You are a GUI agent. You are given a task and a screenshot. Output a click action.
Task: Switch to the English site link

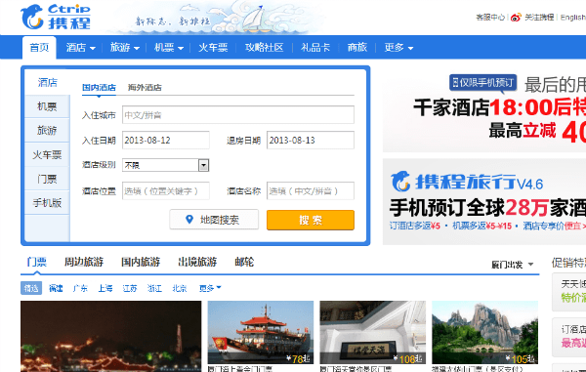pos(573,18)
